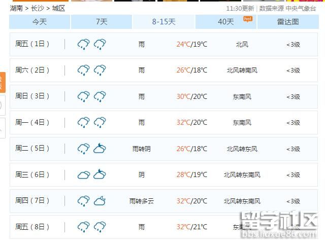Select the 周三（6日） forecast row
Image resolution: width=325 pixels, height=245 pixels.
coord(162,175)
